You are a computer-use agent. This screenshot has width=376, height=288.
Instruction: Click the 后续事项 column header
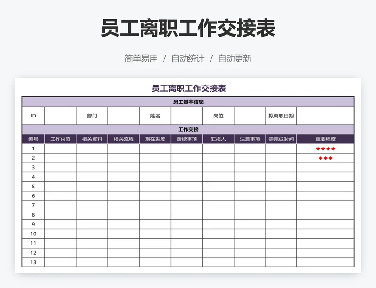click(x=187, y=139)
